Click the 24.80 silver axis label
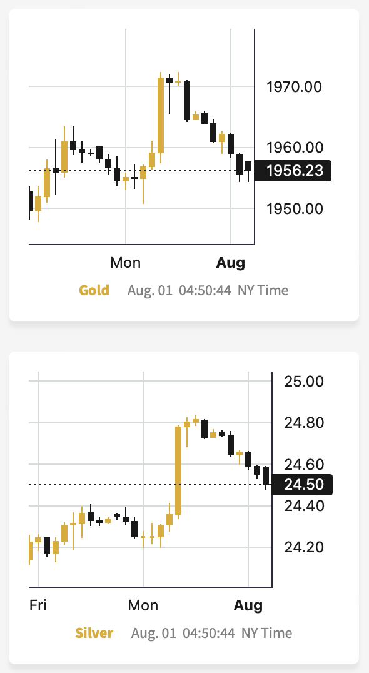The width and height of the screenshot is (369, 673). 304,423
